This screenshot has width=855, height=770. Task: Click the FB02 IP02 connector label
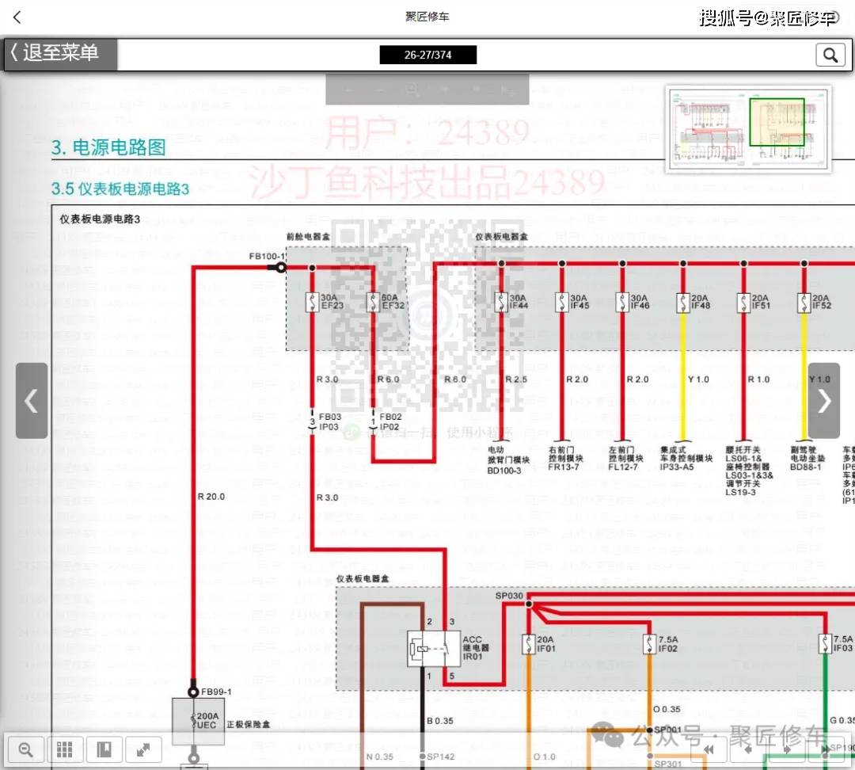coord(389,421)
